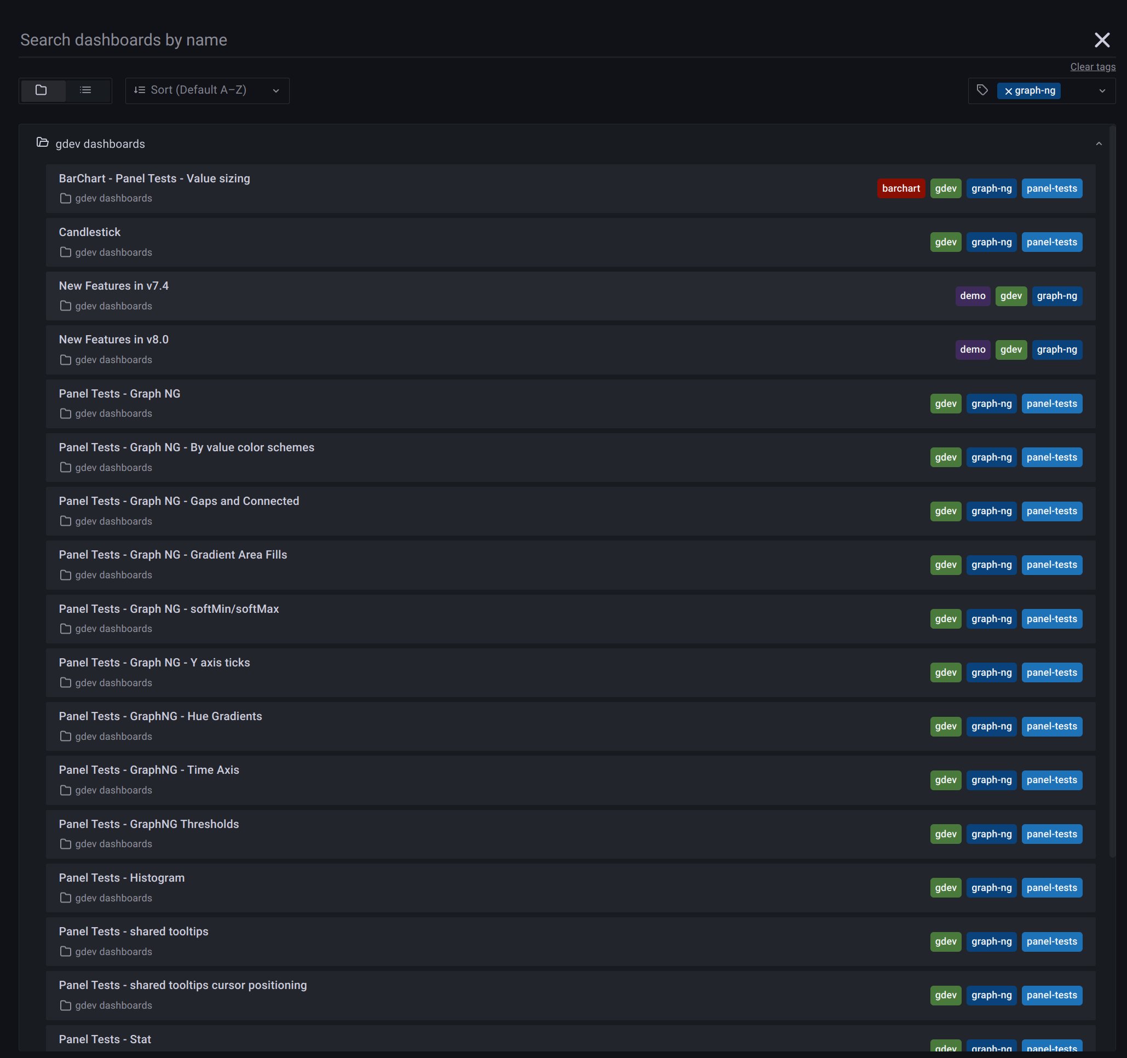This screenshot has width=1127, height=1058.
Task: Remove the graph-ng tag from the filter
Action: click(1009, 91)
